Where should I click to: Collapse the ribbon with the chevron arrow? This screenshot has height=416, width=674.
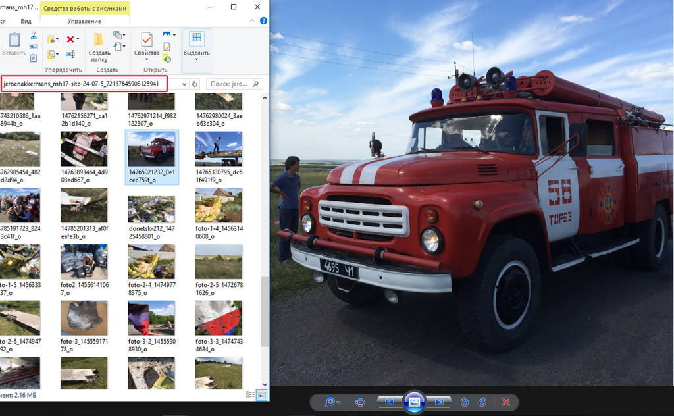pyautogui.click(x=252, y=20)
